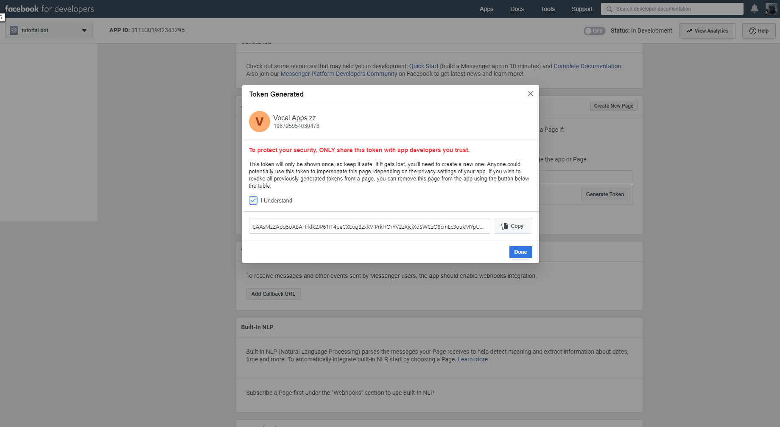The height and width of the screenshot is (427, 780).
Task: Click the page ID 106725954030478
Action: click(296, 126)
